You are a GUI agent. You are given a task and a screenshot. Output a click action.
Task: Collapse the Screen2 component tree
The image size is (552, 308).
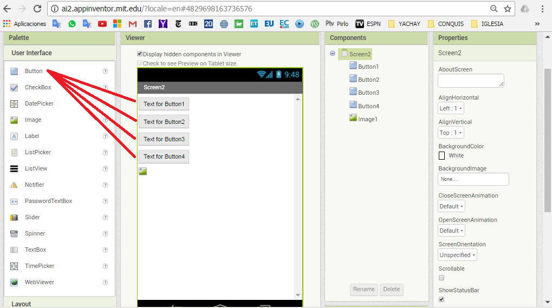pos(332,54)
